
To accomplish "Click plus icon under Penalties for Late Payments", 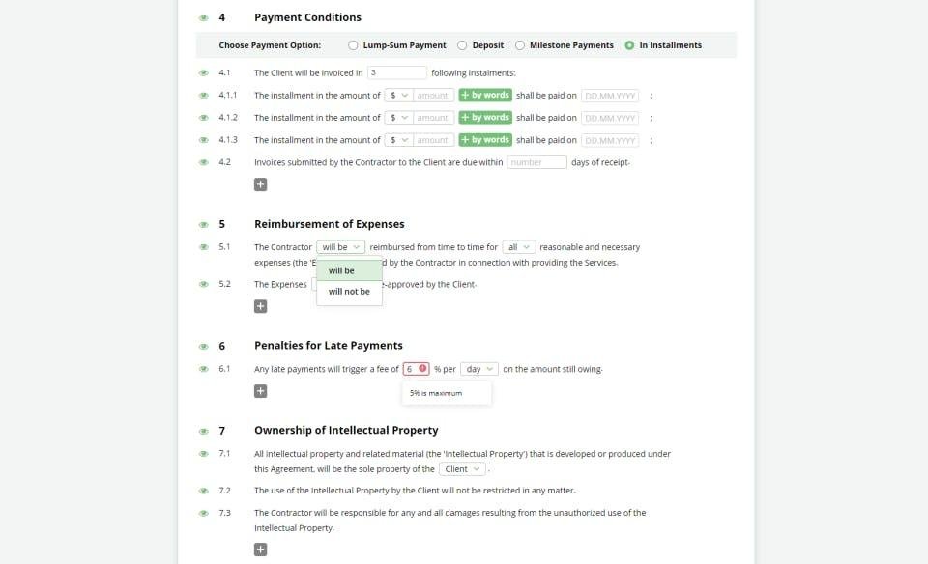I will pyautogui.click(x=261, y=391).
